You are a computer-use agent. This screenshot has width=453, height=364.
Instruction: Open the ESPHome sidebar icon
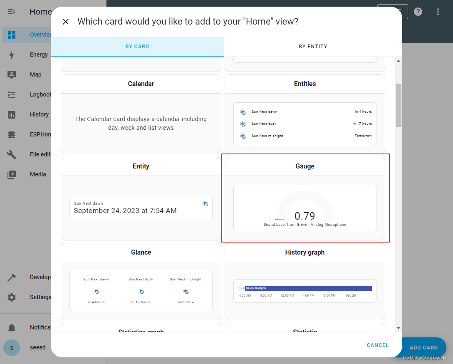click(x=12, y=134)
